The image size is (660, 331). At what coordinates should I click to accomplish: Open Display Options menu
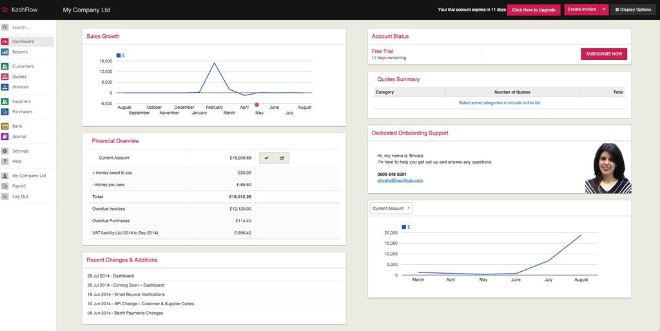[x=633, y=10]
